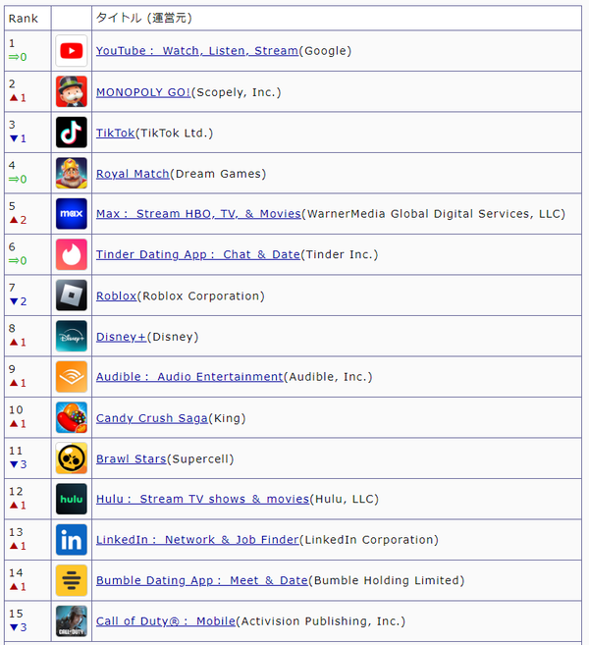This screenshot has height=645, width=589.
Task: Open the YouTube: Watch, Listen, Stream link
Action: (x=197, y=51)
